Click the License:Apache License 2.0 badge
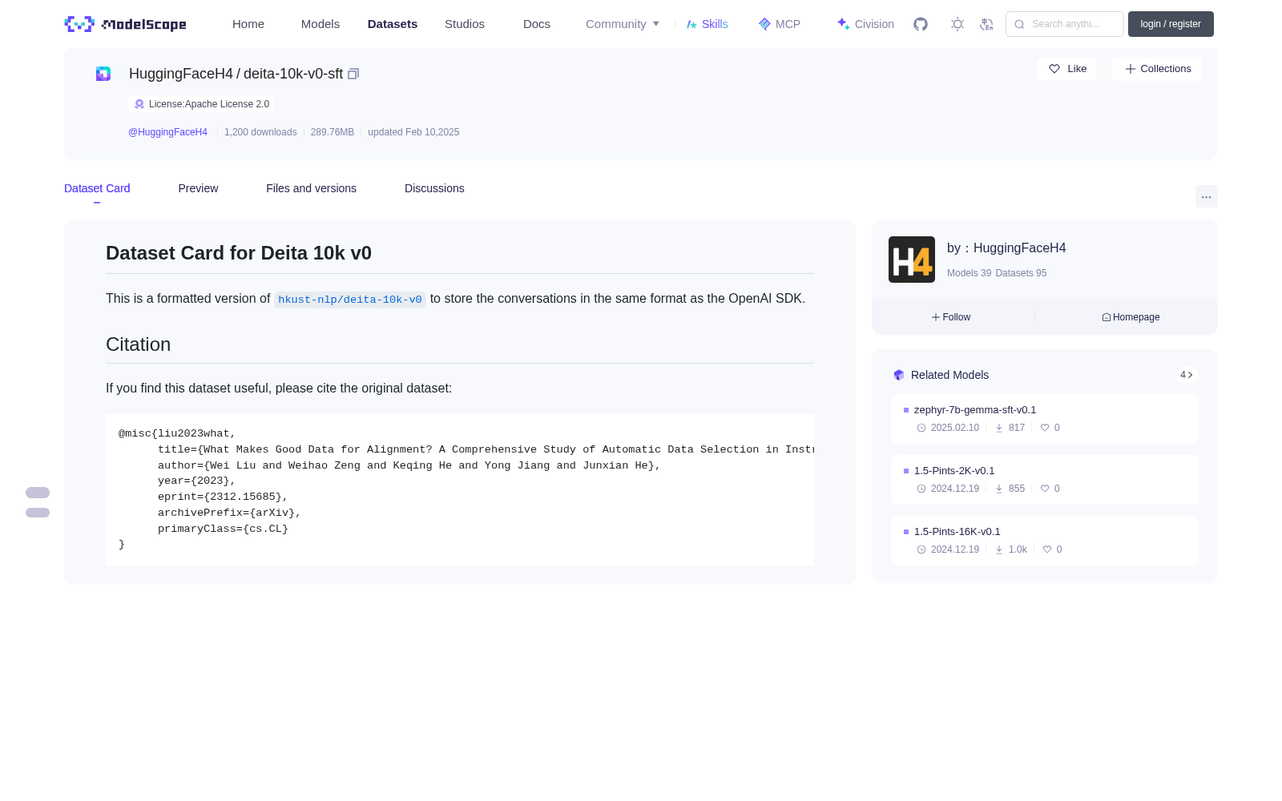 click(x=201, y=104)
